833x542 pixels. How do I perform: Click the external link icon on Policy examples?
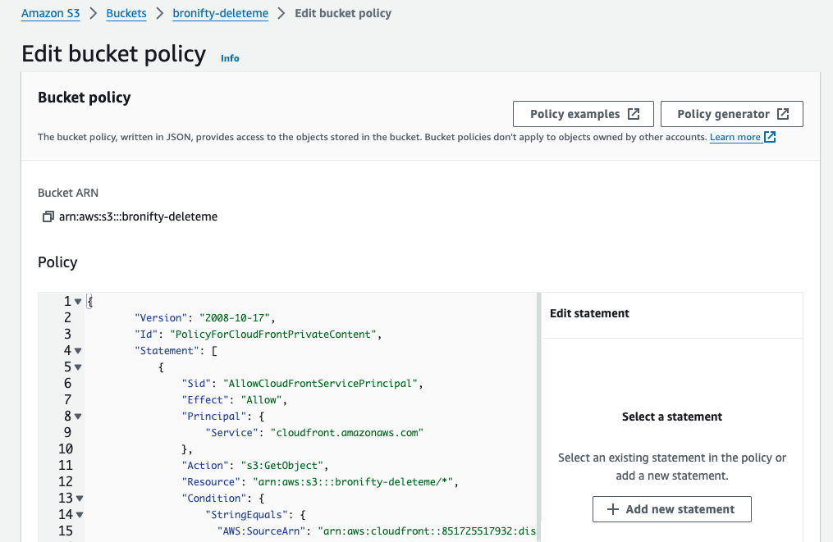click(x=633, y=113)
